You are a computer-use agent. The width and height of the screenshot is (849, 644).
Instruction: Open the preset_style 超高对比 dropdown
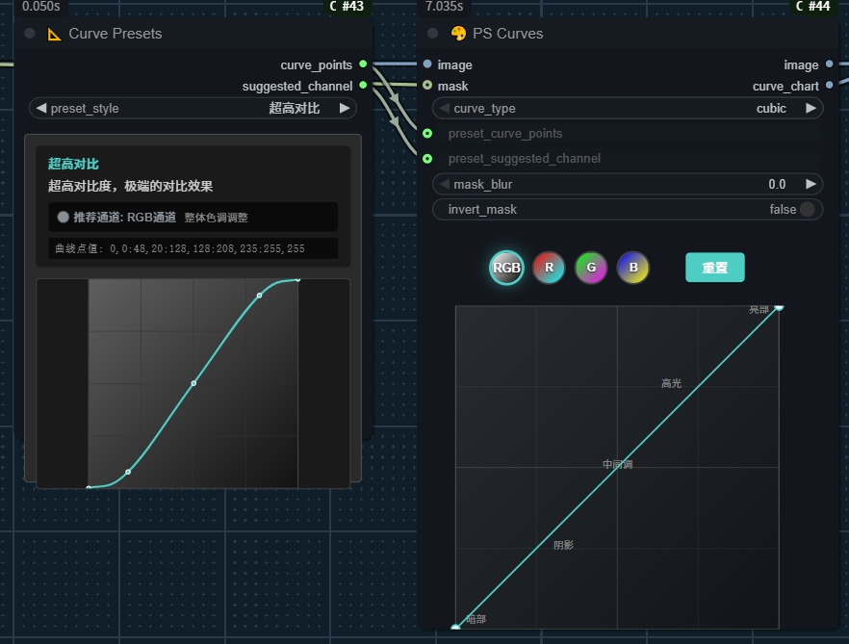coord(193,109)
